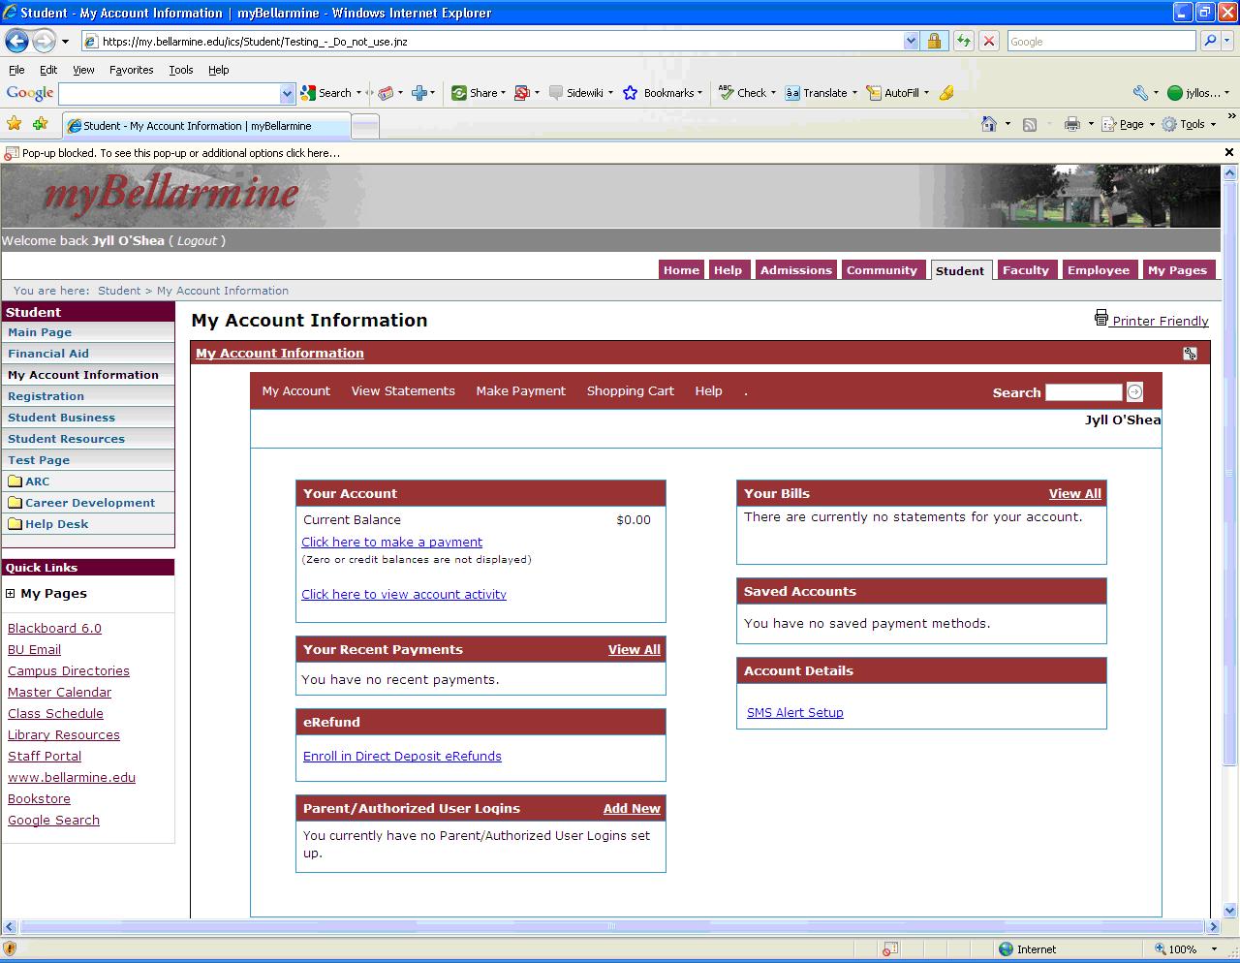Screen dimensions: 1240x963
Task: Click the pop-up blocker icon in status bar
Action: tap(889, 949)
